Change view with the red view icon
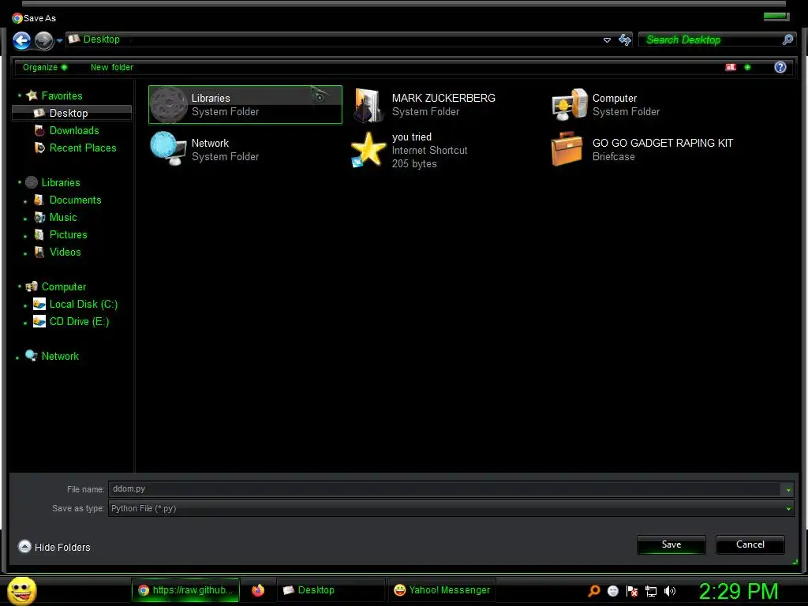 click(731, 67)
